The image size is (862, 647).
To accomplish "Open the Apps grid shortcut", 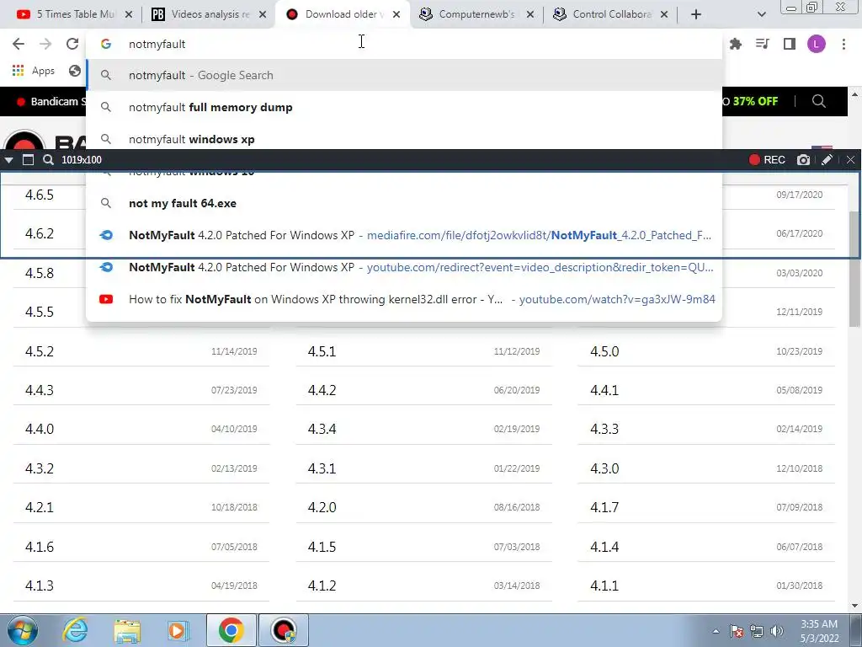I will click(x=33, y=71).
